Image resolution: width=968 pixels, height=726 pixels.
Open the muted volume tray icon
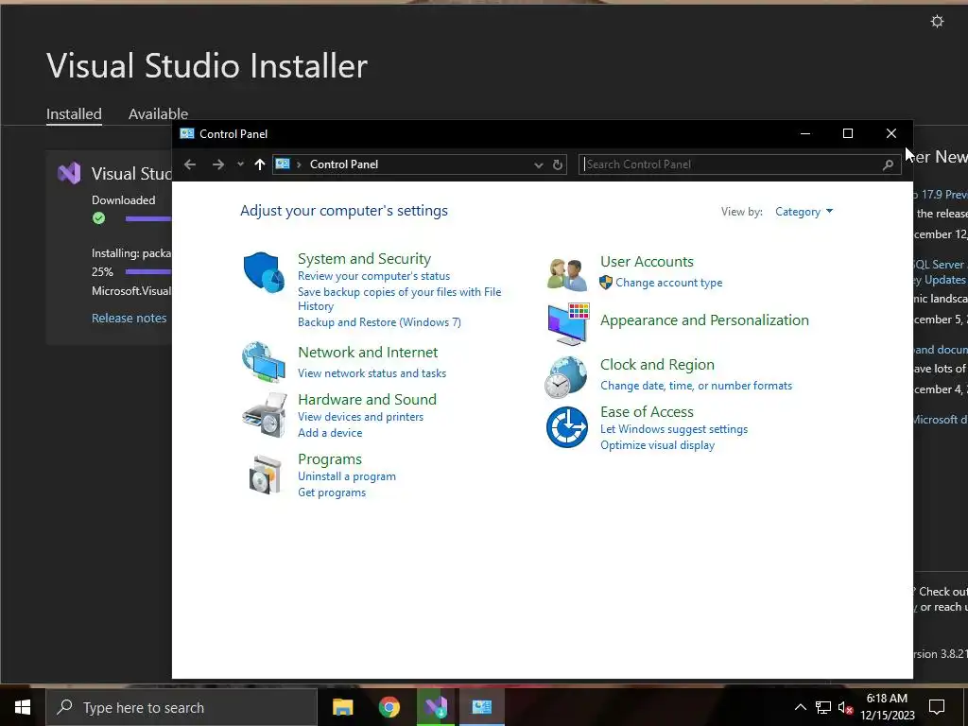(845, 708)
